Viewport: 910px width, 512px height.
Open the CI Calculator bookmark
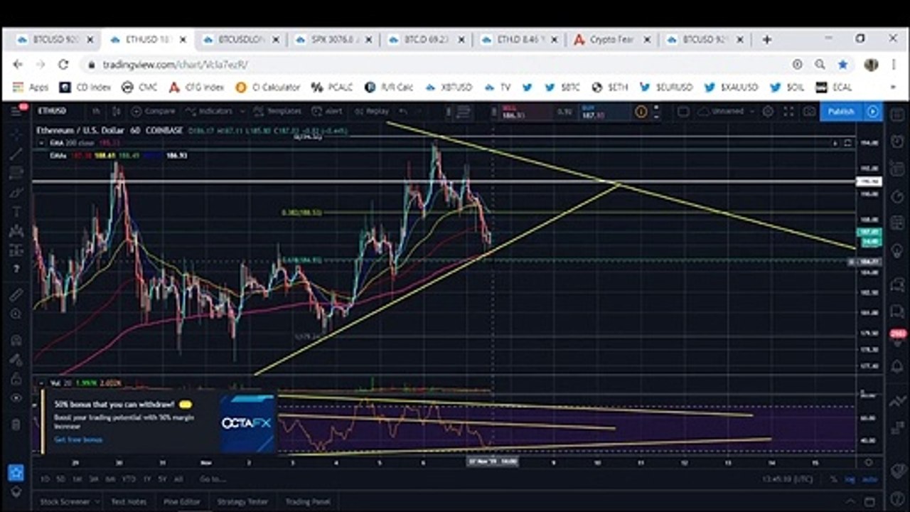point(267,87)
